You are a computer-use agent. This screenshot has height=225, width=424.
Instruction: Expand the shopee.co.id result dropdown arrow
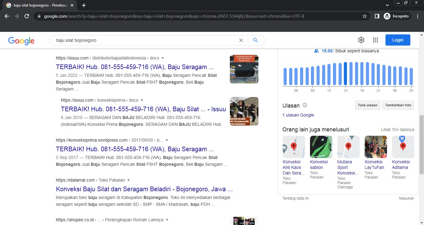(x=167, y=220)
